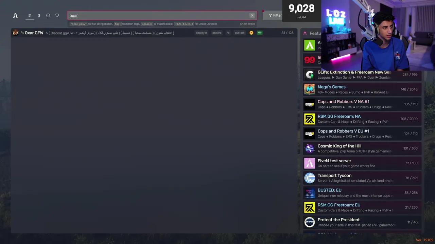Open Cosmic King of the Hill server
The image size is (435, 244).
362,148
